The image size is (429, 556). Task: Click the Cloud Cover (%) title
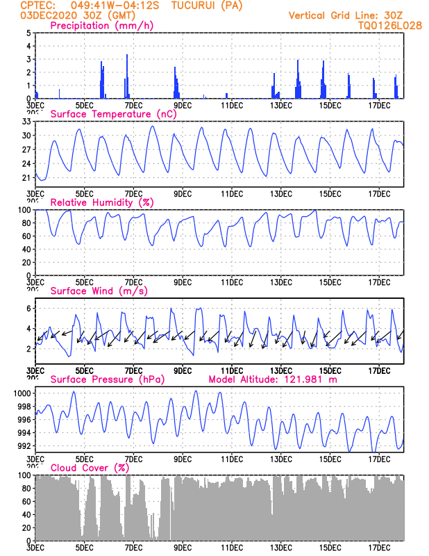pyautogui.click(x=90, y=468)
